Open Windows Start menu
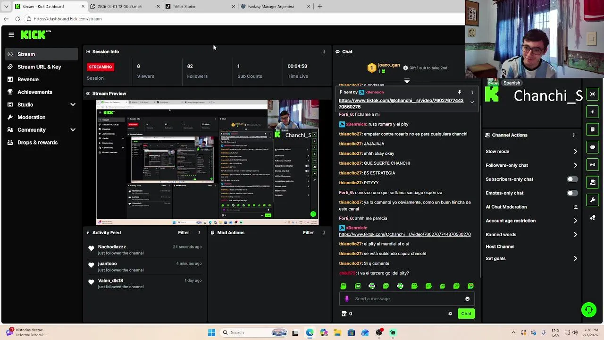This screenshot has height=340, width=604. [x=211, y=332]
